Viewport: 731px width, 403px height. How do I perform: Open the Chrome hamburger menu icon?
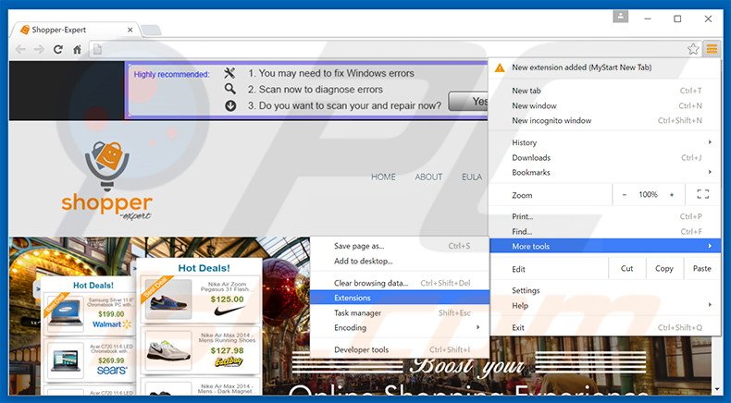[x=712, y=49]
